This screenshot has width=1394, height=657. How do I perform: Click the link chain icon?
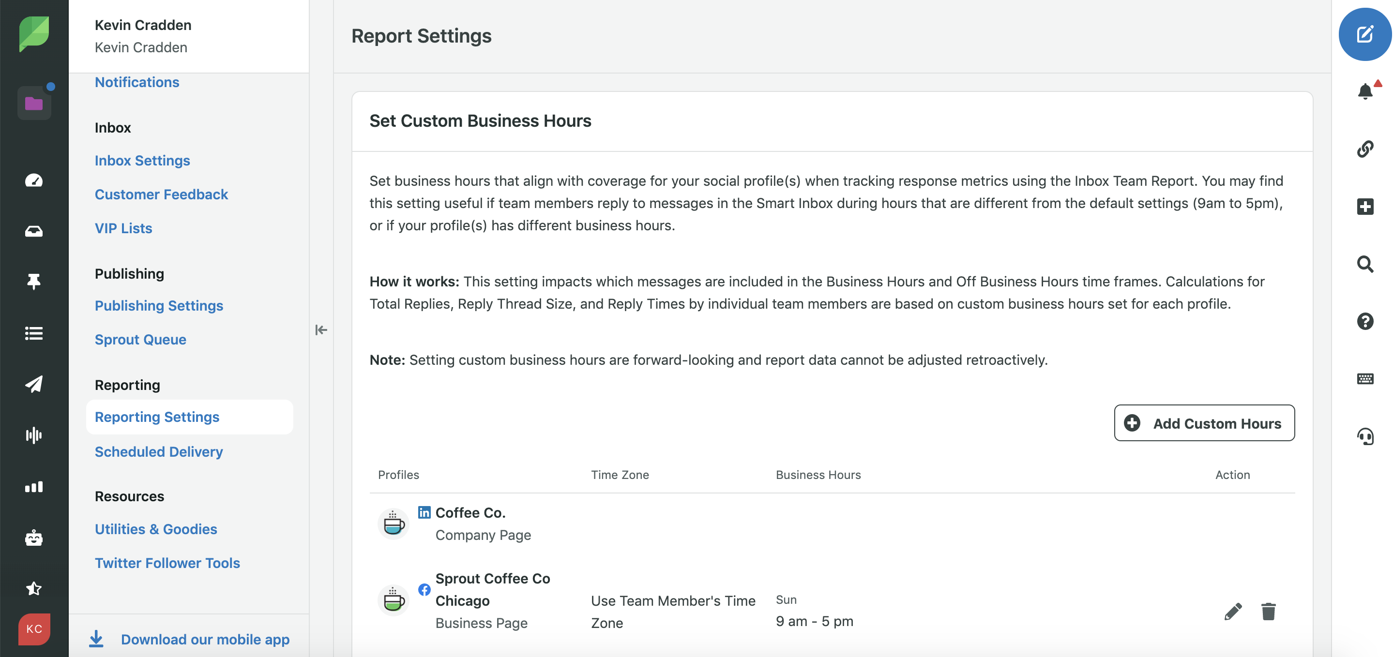pyautogui.click(x=1365, y=149)
